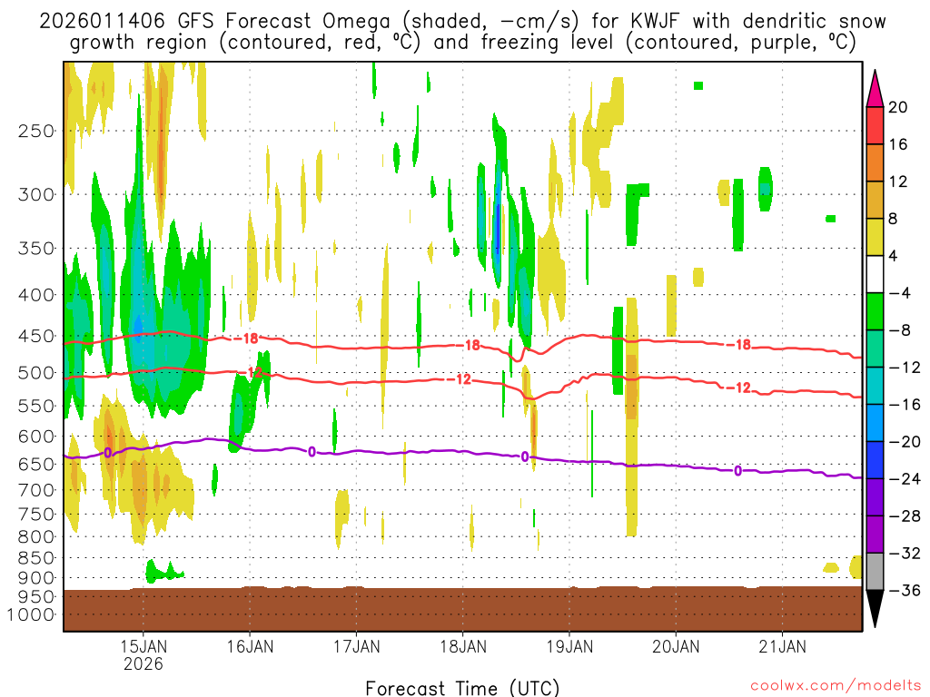930x697 pixels.
Task: Click the 850 pressure level label
Action: [x=36, y=558]
